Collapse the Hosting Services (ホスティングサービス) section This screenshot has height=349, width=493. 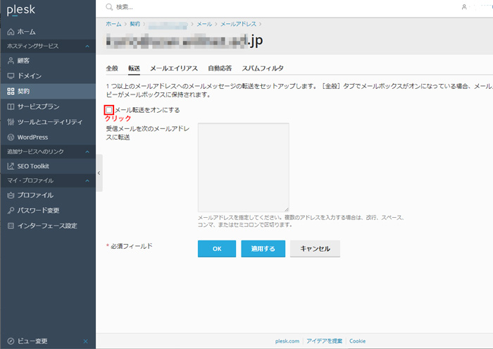pos(87,47)
